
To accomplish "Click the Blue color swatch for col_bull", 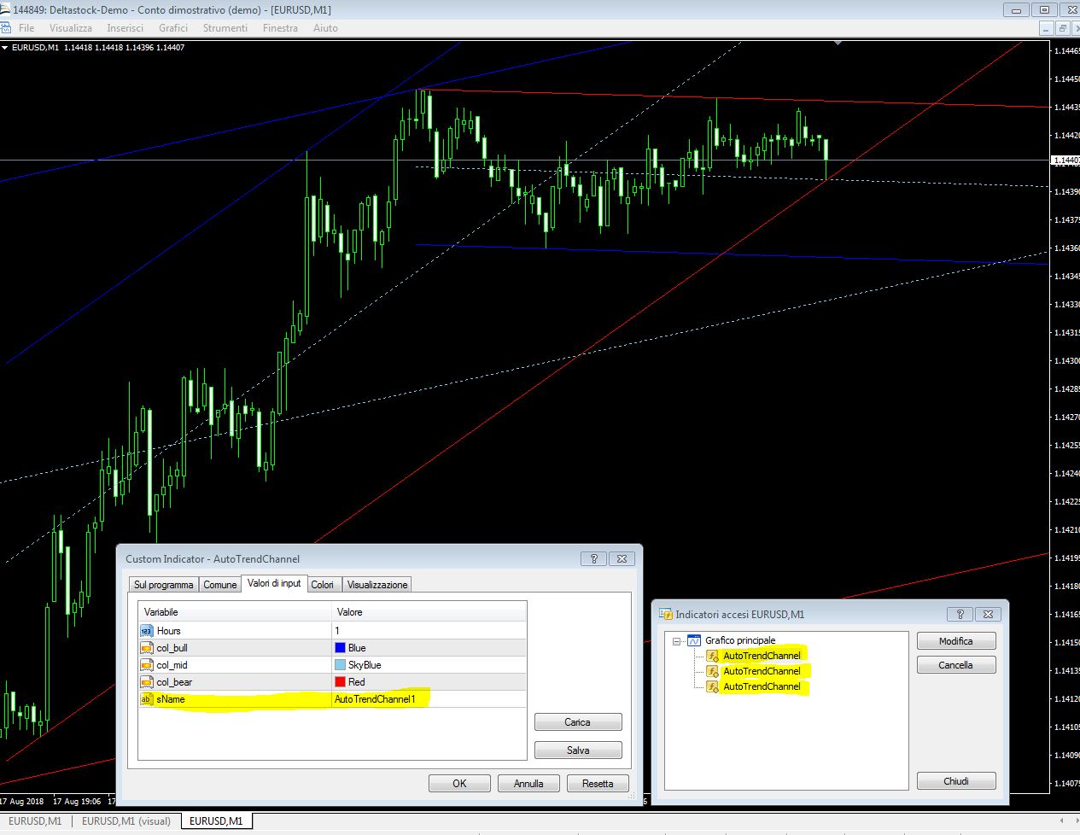I will pos(340,648).
